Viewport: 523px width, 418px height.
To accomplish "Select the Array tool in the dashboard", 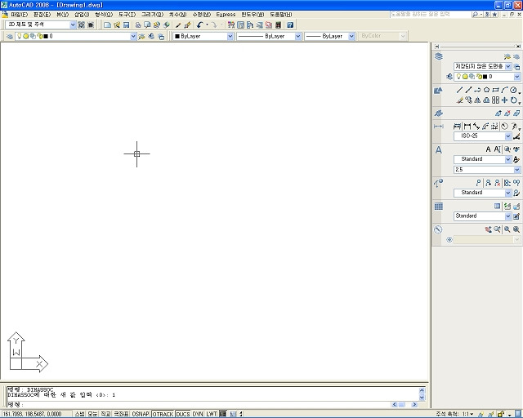I will 496,100.
